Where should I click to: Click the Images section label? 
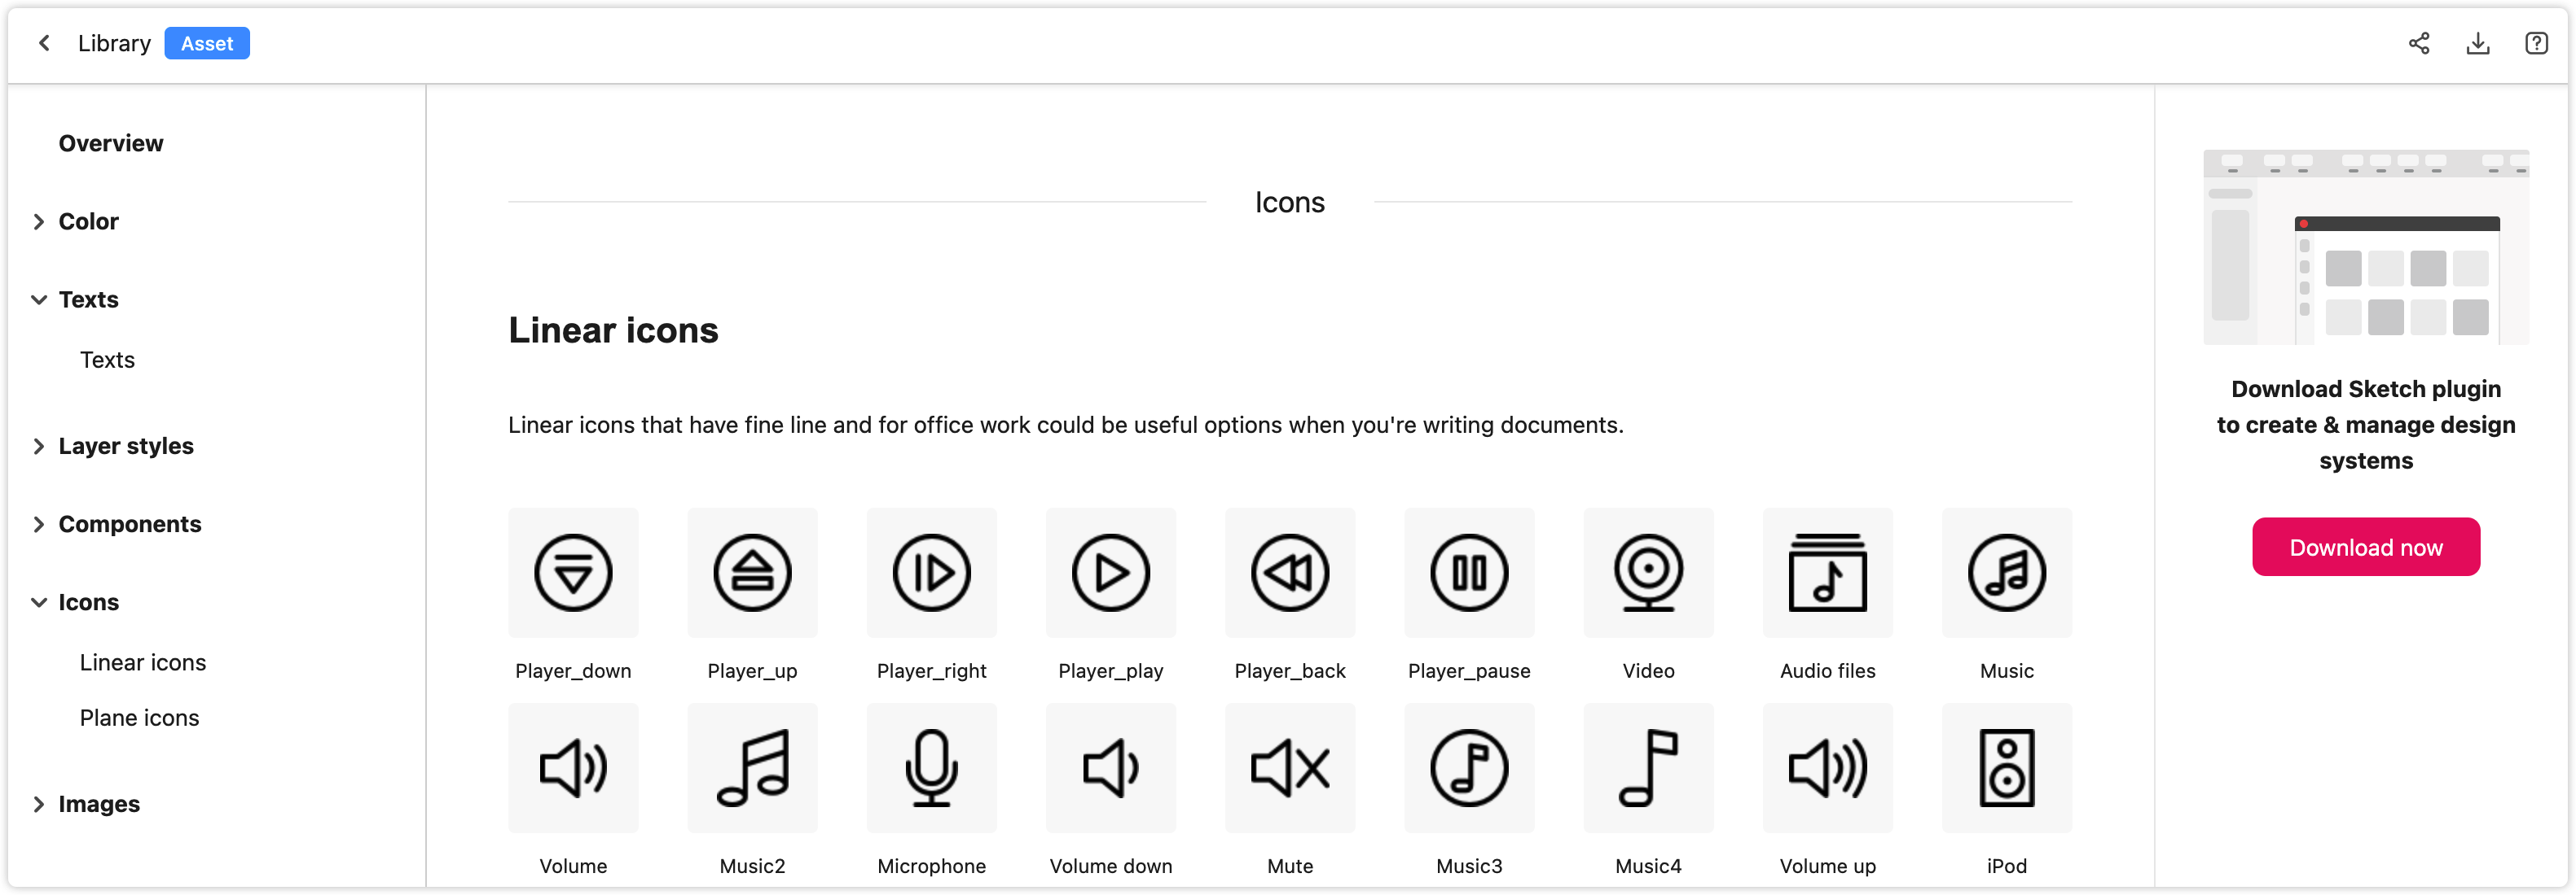99,804
